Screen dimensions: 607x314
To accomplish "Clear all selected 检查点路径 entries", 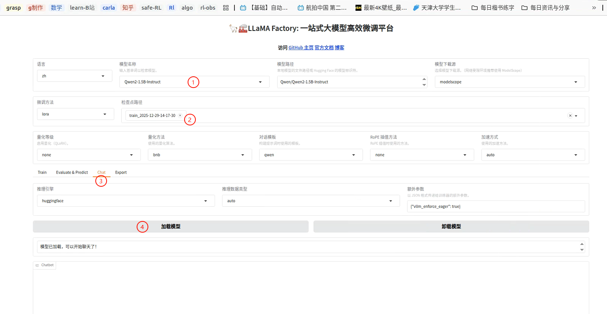I will coord(570,116).
